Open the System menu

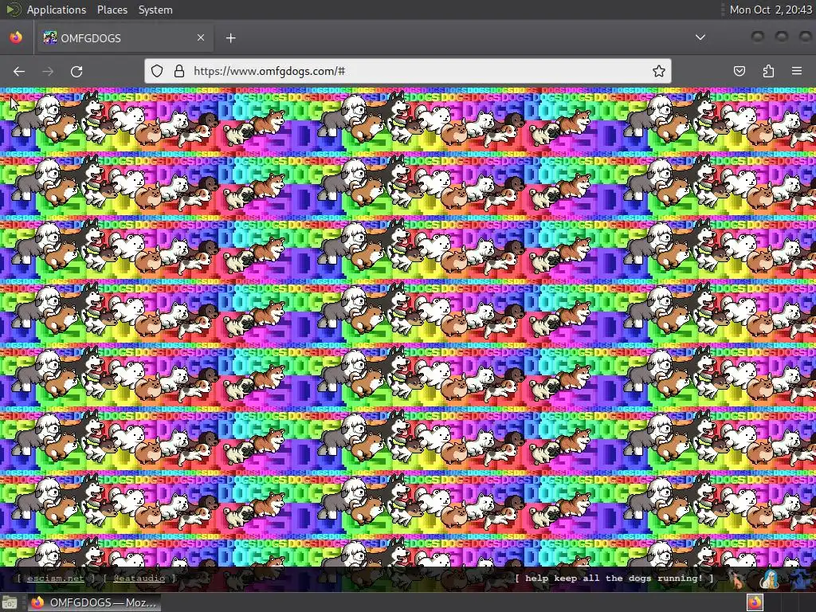pos(155,10)
